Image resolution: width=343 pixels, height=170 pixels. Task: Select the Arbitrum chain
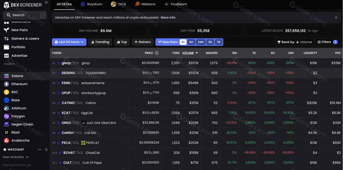(x=15, y=108)
